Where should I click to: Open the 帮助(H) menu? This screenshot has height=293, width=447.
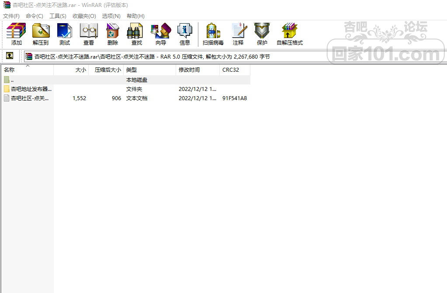point(136,16)
